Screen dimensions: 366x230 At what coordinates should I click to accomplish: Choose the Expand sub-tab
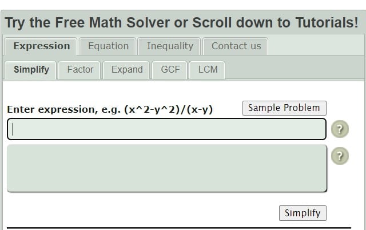tap(126, 70)
